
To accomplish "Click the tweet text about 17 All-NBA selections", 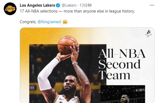I will click(x=77, y=11).
